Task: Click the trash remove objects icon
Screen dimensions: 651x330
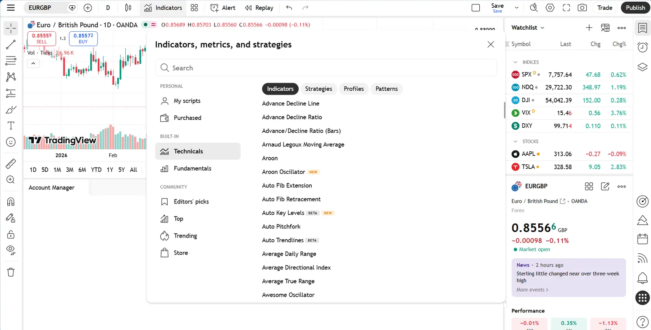Action: 11,272
